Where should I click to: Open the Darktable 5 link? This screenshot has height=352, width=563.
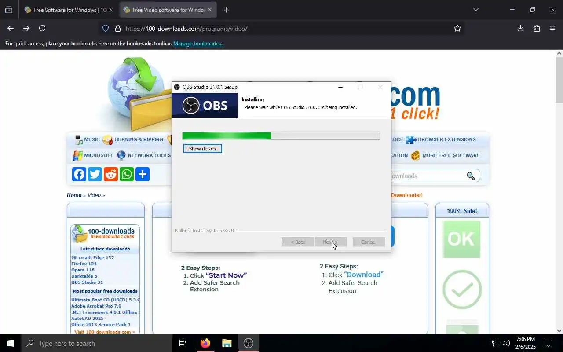tap(84, 276)
